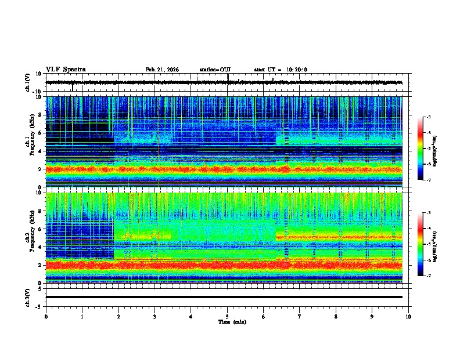The image size is (460, 355).
Task: Click the ch.2 colorbar log(PSD) label
Action: (x=434, y=247)
